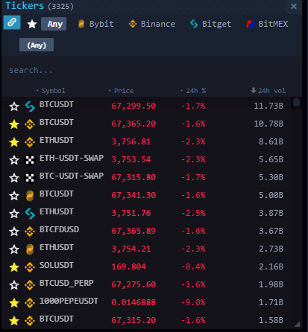
Task: Filter tickers by Bitget exchange
Action: pyautogui.click(x=210, y=24)
